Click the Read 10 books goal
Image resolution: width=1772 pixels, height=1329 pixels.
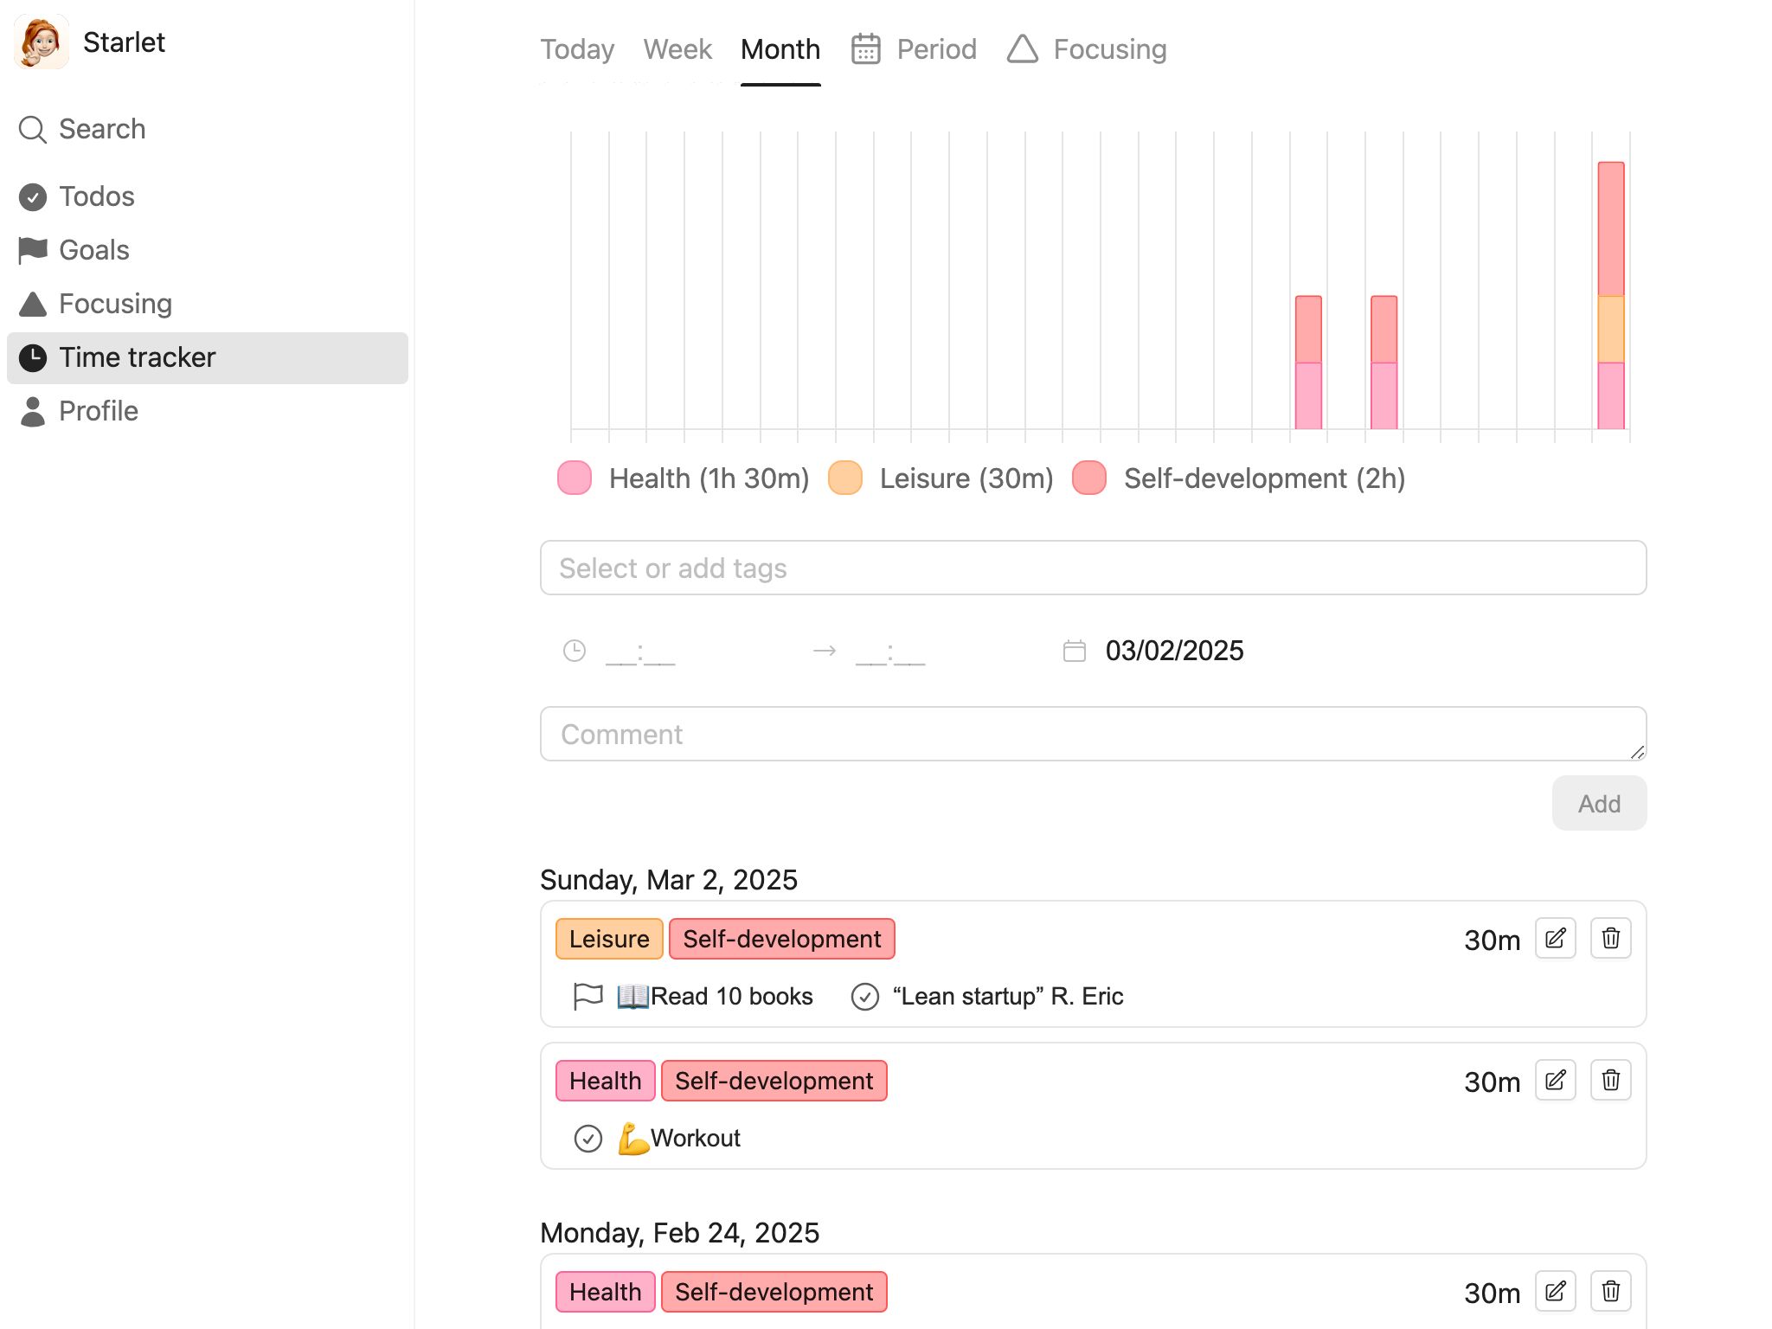(x=715, y=997)
